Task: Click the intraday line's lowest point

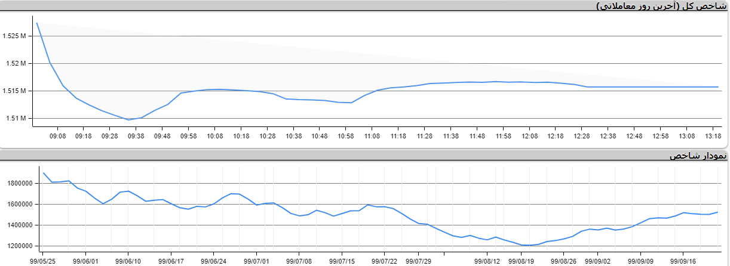Action: tap(128, 119)
